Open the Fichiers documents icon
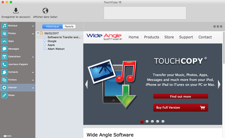The height and width of the screenshot is (138, 225). coord(4,80)
